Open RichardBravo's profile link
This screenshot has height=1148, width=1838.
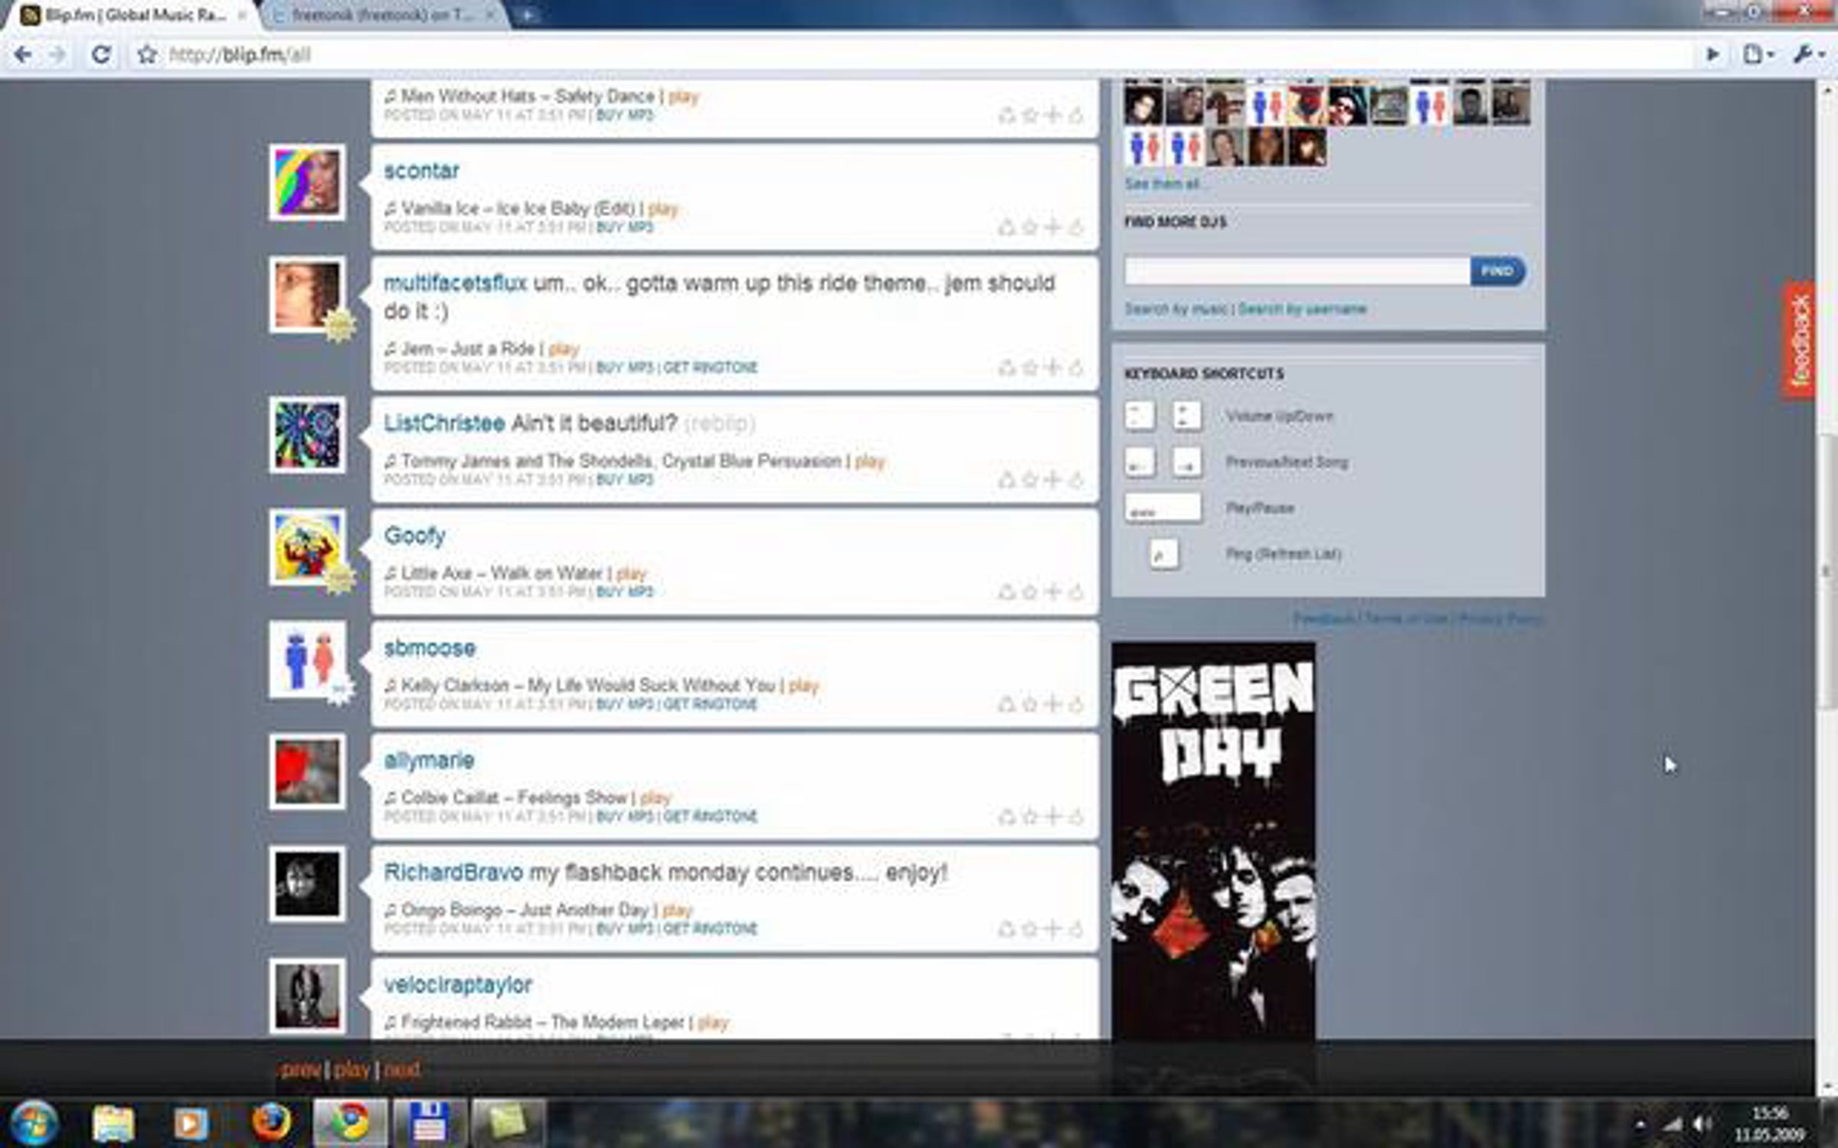click(x=453, y=872)
